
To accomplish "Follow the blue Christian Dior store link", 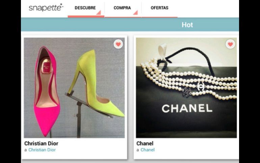I will click(42, 150).
